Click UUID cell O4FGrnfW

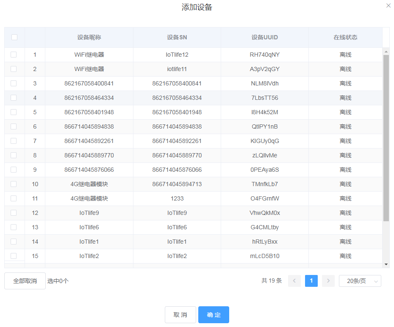265,198
